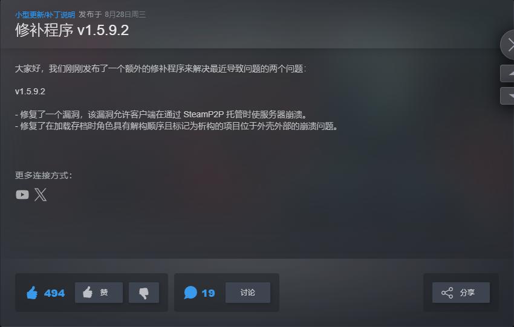Viewport: 514px width, 327px height.
Task: Click the SteamP2P fix bullet line
Action: click(x=161, y=114)
